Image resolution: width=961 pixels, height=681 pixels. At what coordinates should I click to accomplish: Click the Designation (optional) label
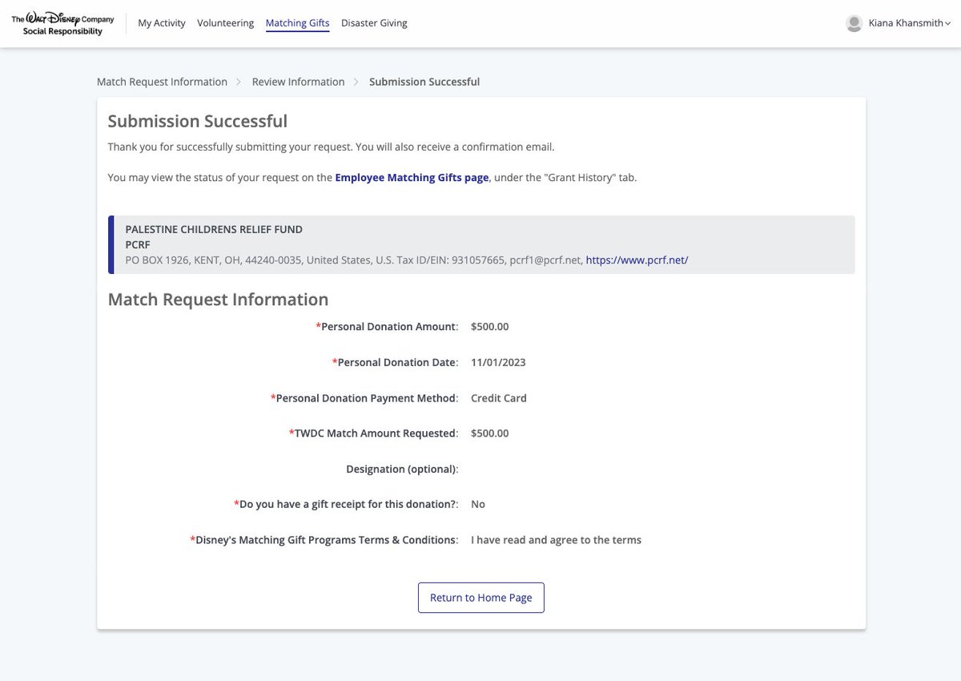[402, 469]
